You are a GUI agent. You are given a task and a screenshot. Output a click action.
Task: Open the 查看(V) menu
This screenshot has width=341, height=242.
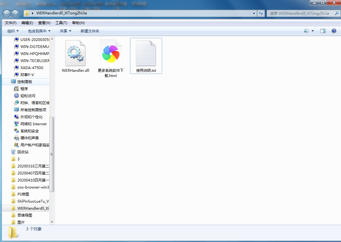pos(44,23)
